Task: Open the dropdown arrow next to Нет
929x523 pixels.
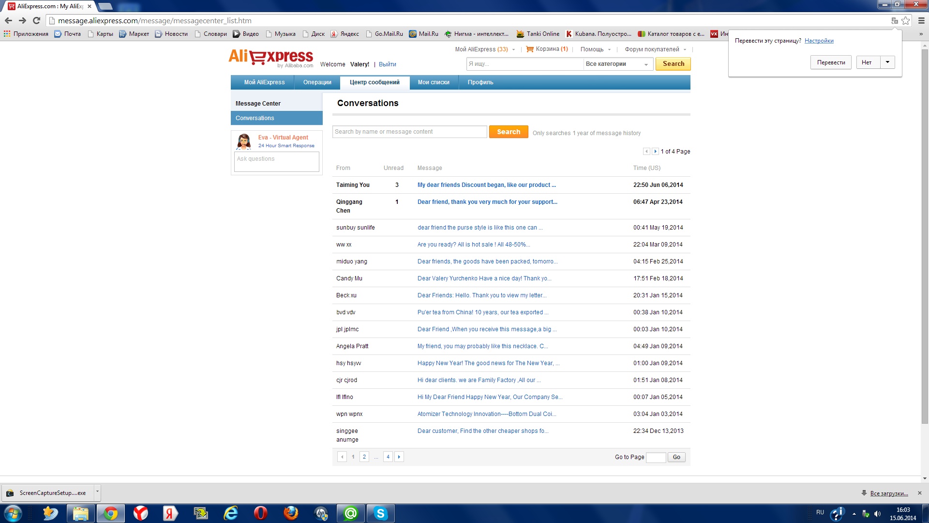Action: [887, 62]
